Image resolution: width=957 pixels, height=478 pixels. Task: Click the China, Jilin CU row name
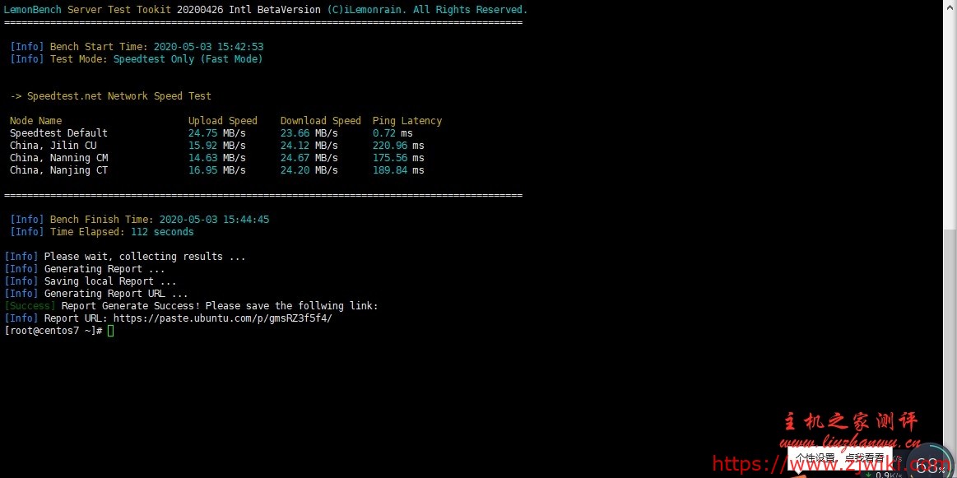point(53,146)
